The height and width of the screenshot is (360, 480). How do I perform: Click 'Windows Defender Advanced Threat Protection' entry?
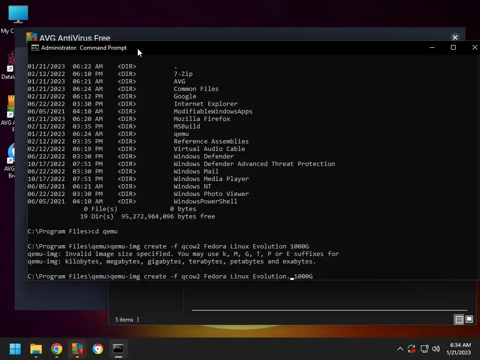pos(255,164)
